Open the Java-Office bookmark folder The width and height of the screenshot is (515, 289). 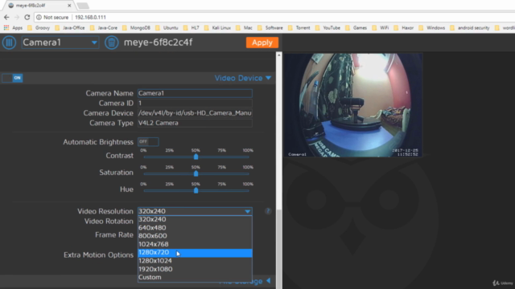70,28
